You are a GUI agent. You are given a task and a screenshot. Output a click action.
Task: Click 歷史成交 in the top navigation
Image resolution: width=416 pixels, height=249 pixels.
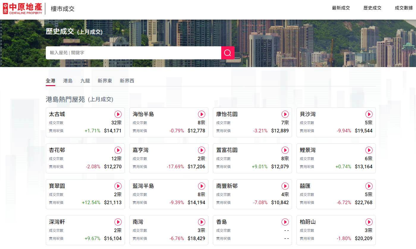click(x=372, y=8)
